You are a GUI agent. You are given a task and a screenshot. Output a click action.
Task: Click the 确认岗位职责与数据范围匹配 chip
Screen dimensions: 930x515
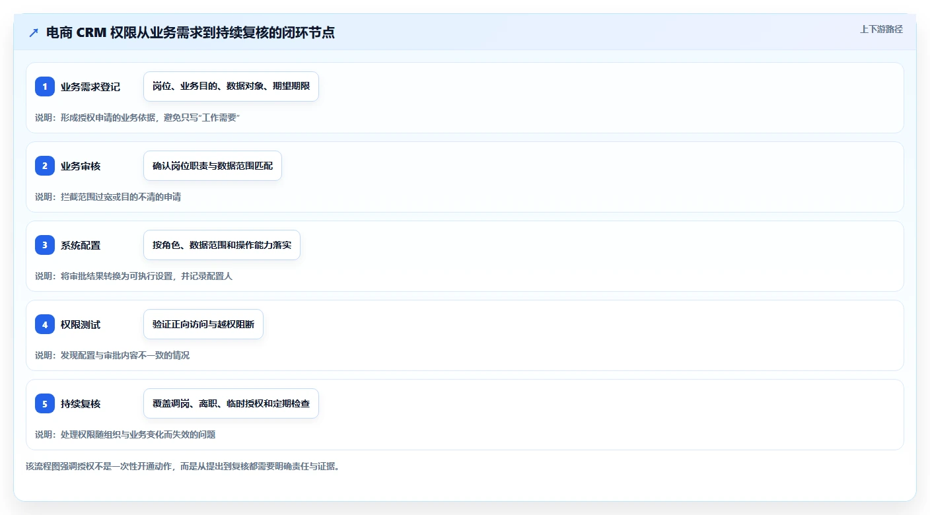[213, 166]
